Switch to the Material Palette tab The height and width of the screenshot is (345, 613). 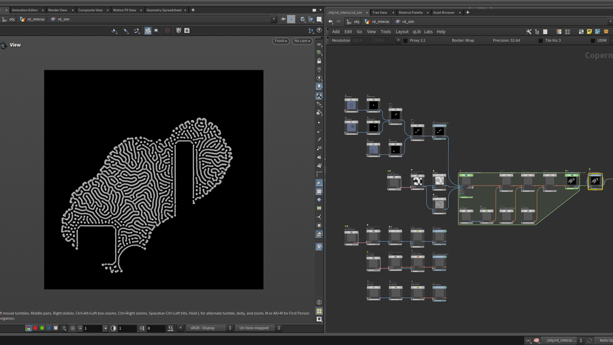pos(410,12)
